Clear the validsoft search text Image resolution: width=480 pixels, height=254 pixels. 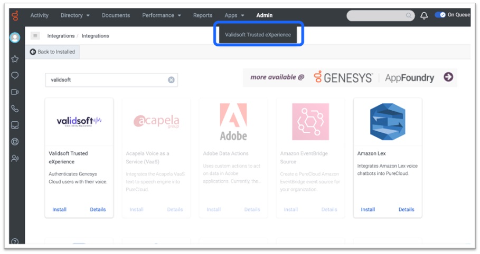coord(171,80)
